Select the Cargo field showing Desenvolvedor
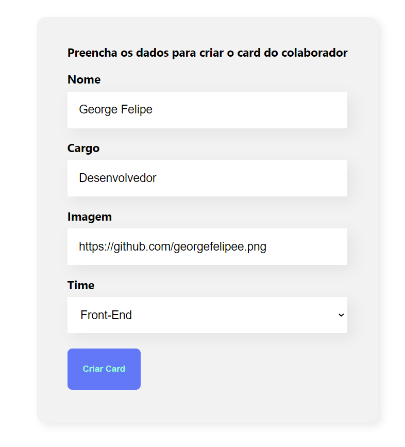This screenshot has height=447, width=405. (206, 178)
